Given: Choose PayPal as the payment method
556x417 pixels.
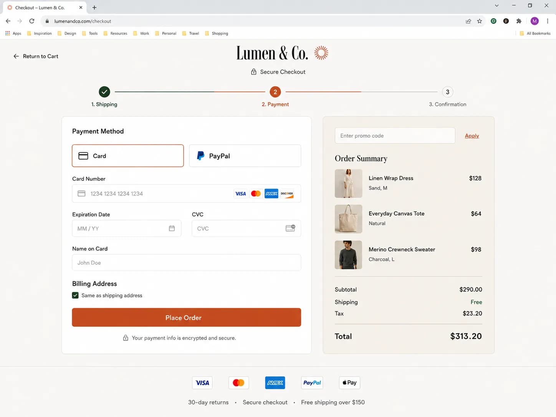Looking at the screenshot, I should [x=245, y=156].
